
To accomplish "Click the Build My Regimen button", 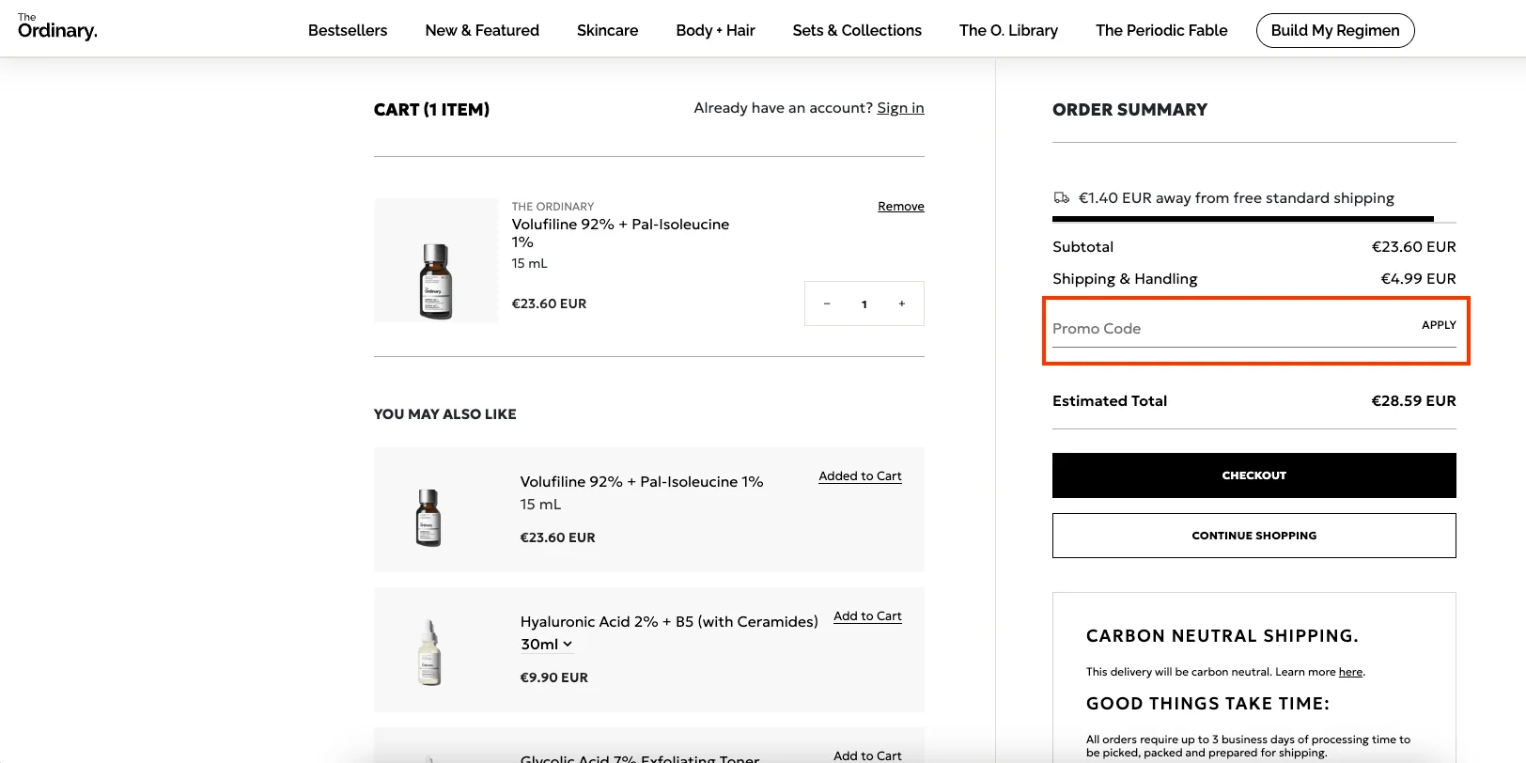I will (x=1335, y=30).
